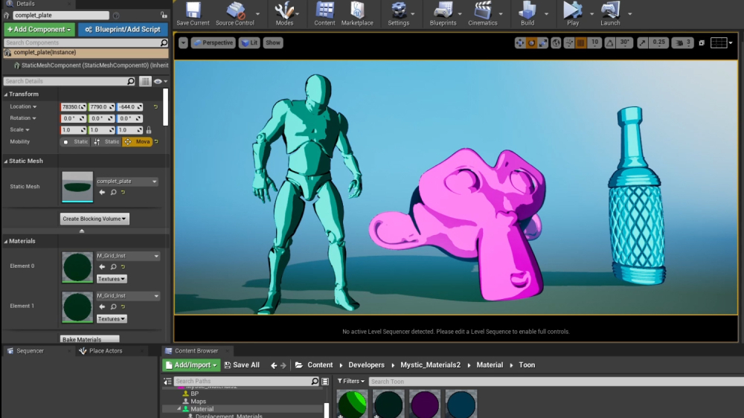Screen dimensions: 744x418
Task: Click the lock icon next to Scale
Action: [149, 129]
